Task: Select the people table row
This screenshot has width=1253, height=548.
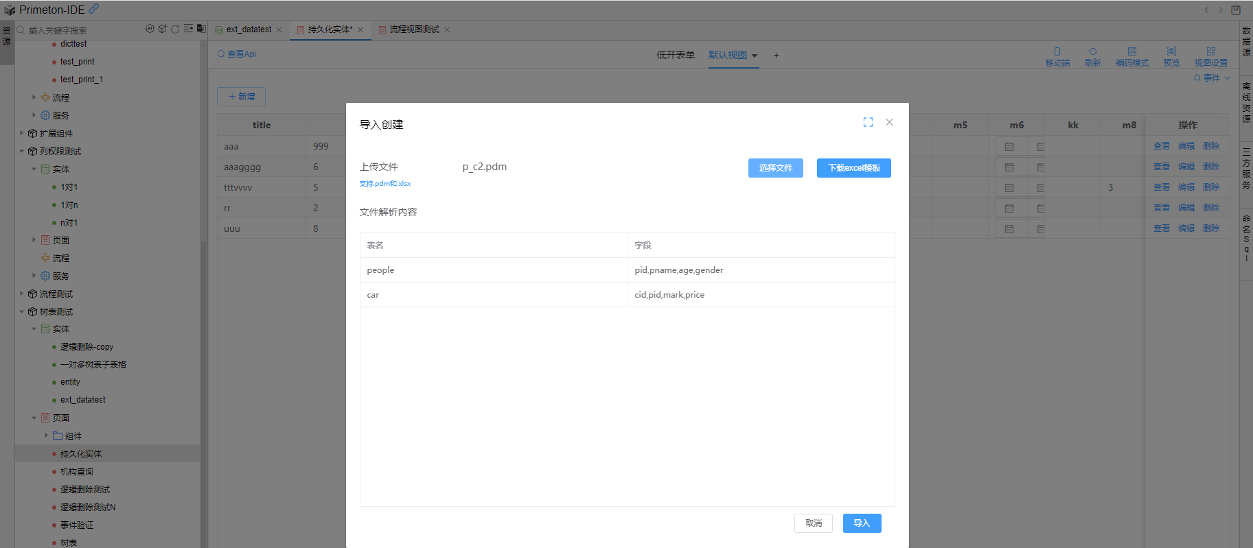Action: 493,270
